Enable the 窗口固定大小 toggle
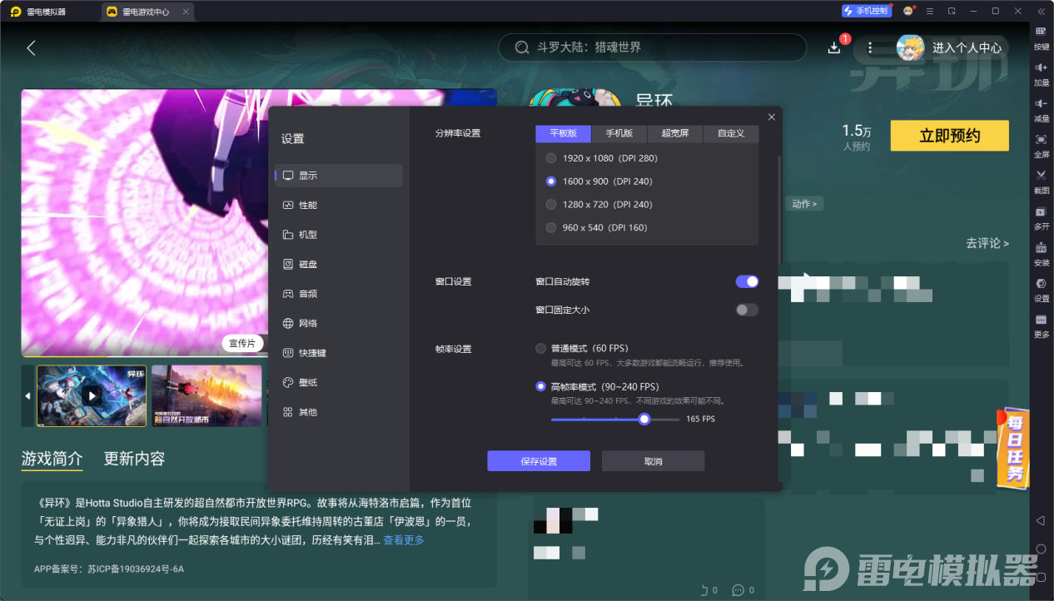Viewport: 1054px width, 601px height. coord(746,310)
